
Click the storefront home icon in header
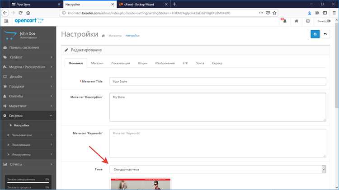(x=297, y=21)
